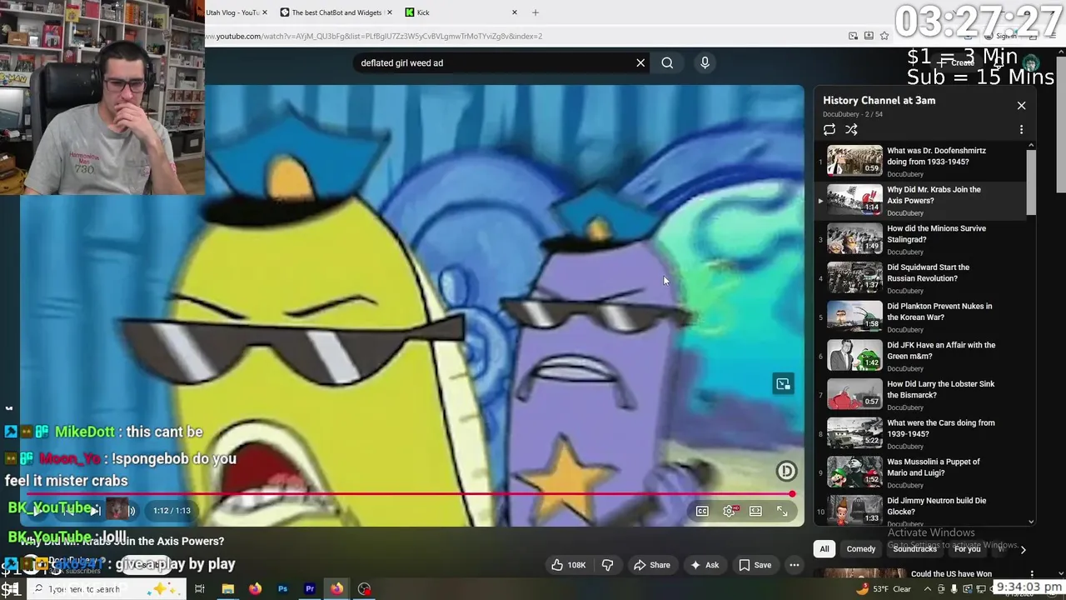Open the 53°F Clear weather widget
Image resolution: width=1066 pixels, height=600 pixels.
(884, 589)
